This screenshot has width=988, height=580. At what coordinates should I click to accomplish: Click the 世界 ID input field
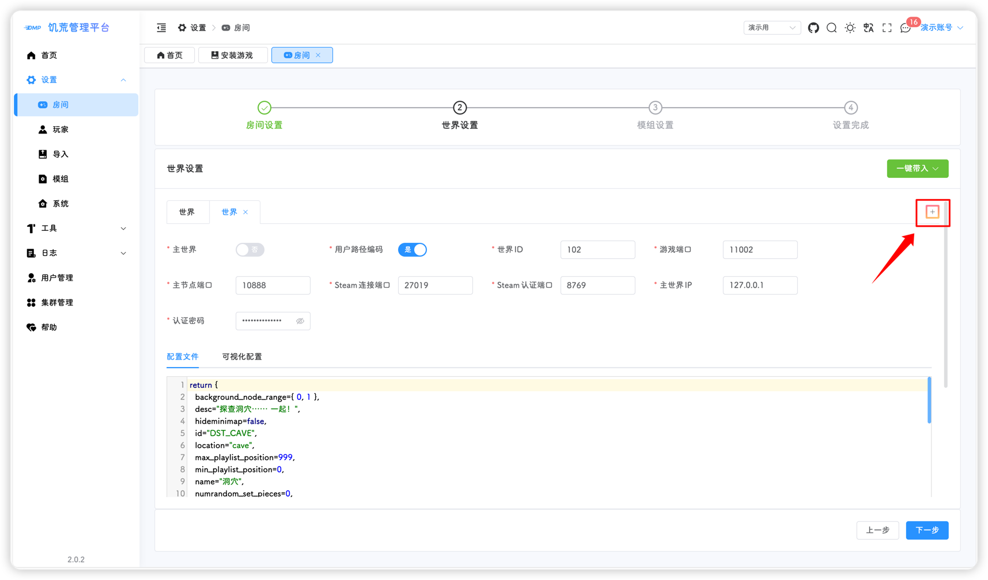(x=597, y=250)
